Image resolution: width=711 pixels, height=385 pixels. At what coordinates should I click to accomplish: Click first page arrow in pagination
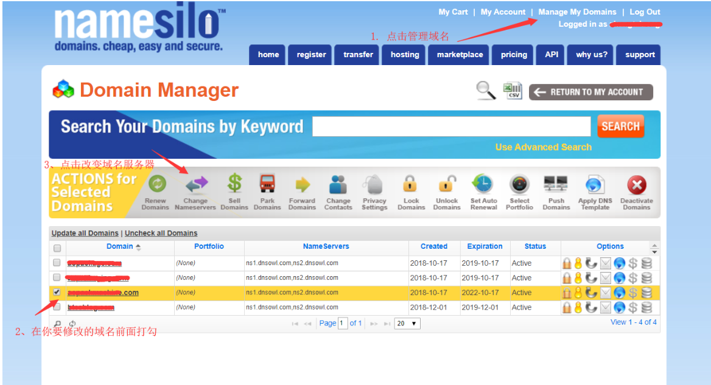pyautogui.click(x=295, y=324)
